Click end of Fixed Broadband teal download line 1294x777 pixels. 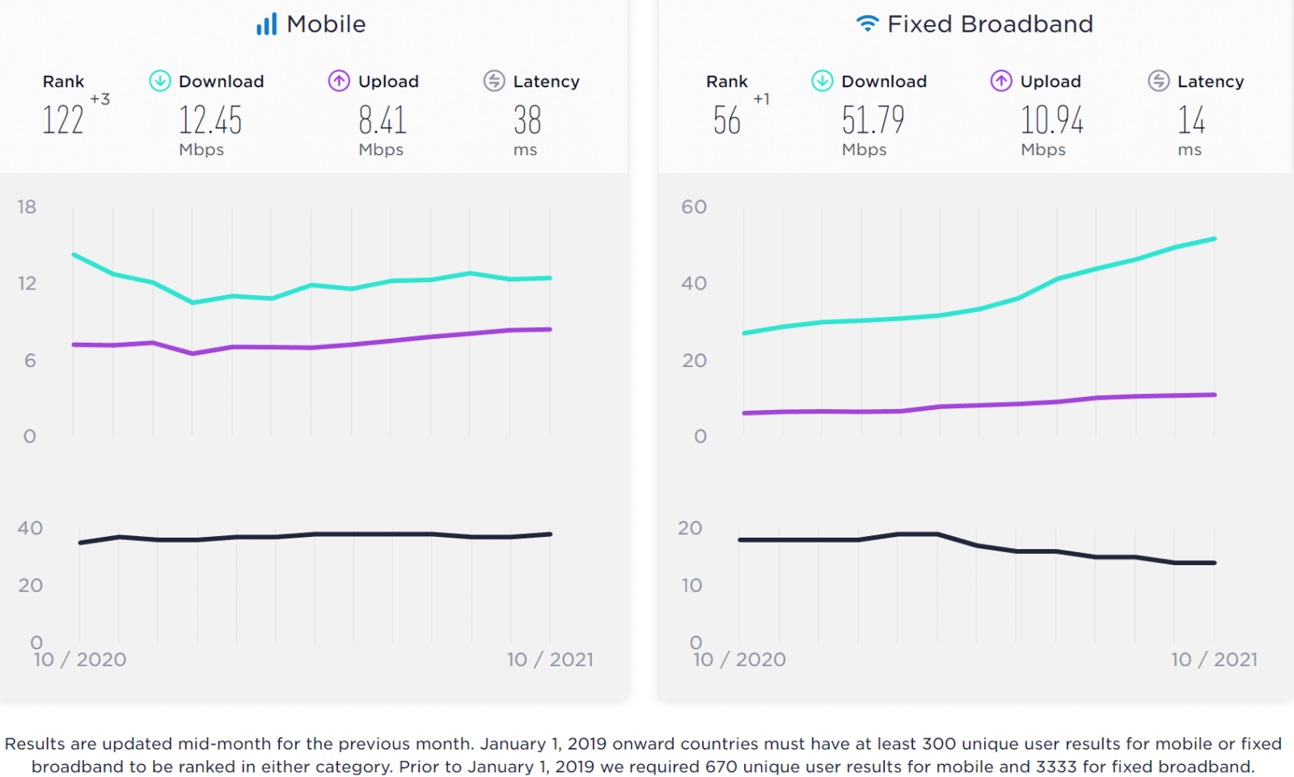pos(1214,239)
